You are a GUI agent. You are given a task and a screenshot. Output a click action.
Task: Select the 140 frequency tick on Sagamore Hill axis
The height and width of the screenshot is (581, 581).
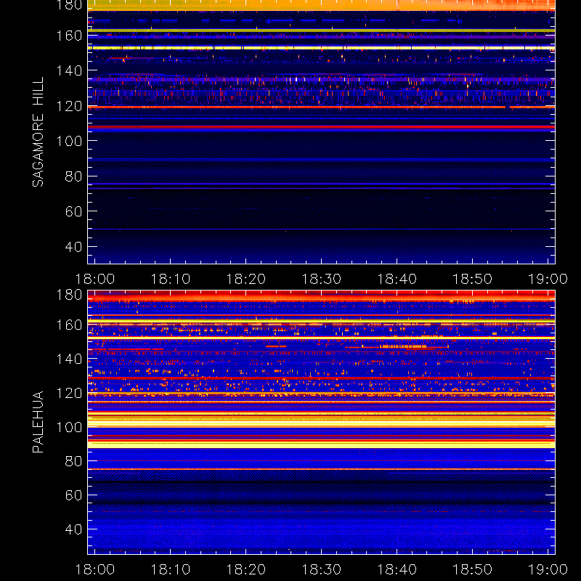pos(69,70)
